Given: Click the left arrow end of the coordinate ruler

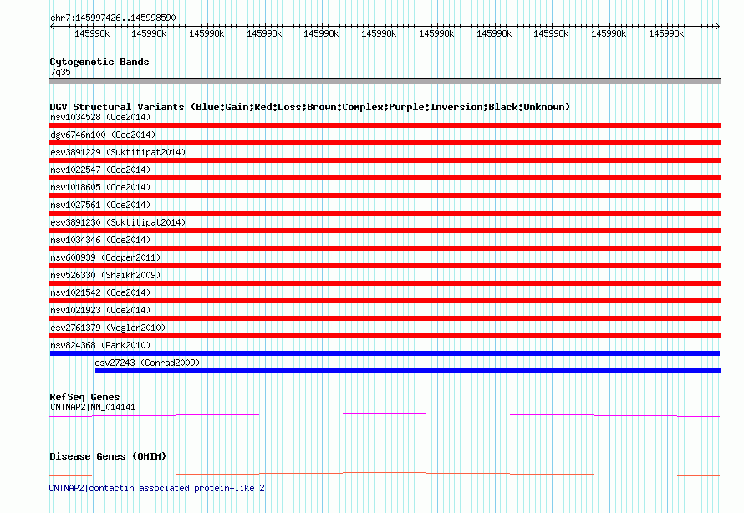Looking at the screenshot, I should (x=52, y=27).
